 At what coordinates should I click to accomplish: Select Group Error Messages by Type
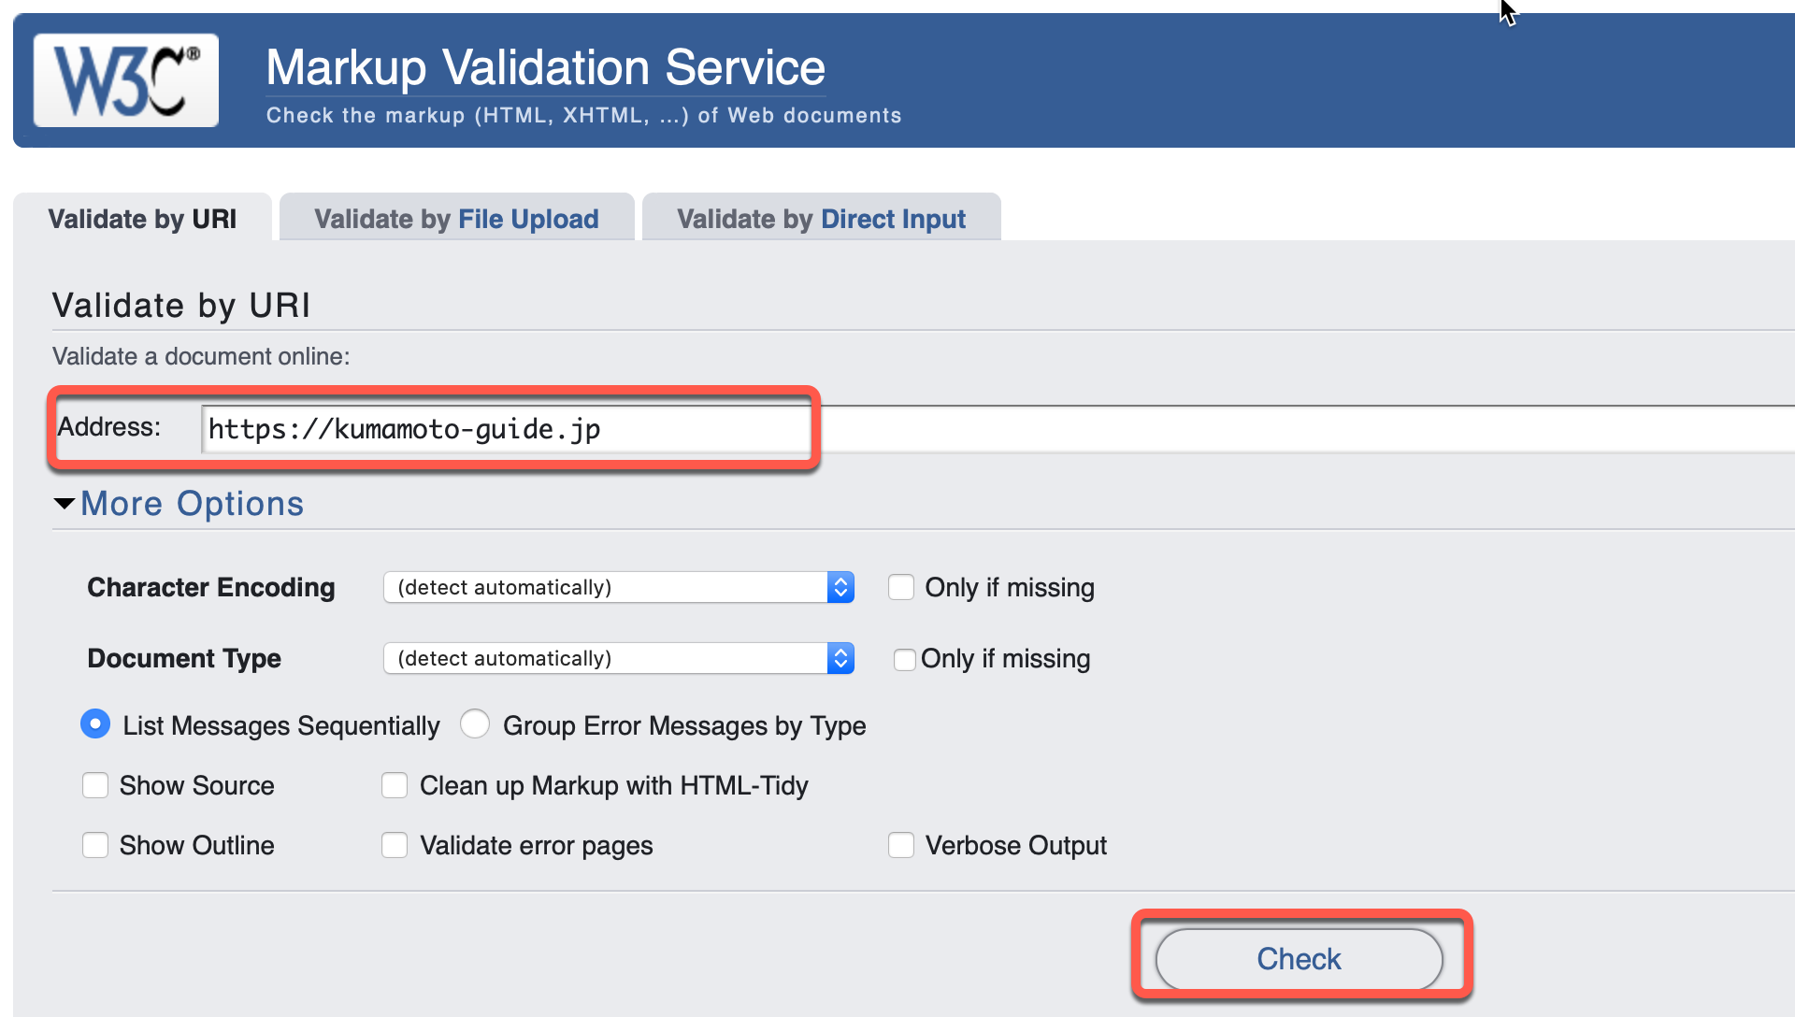(x=475, y=724)
